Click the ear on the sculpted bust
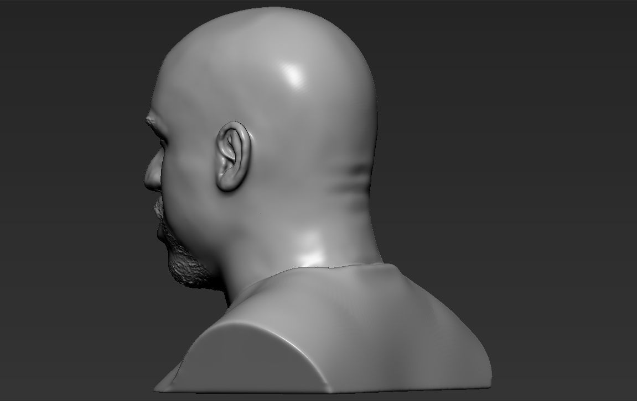Screen dimensions: 637x401 233,156
